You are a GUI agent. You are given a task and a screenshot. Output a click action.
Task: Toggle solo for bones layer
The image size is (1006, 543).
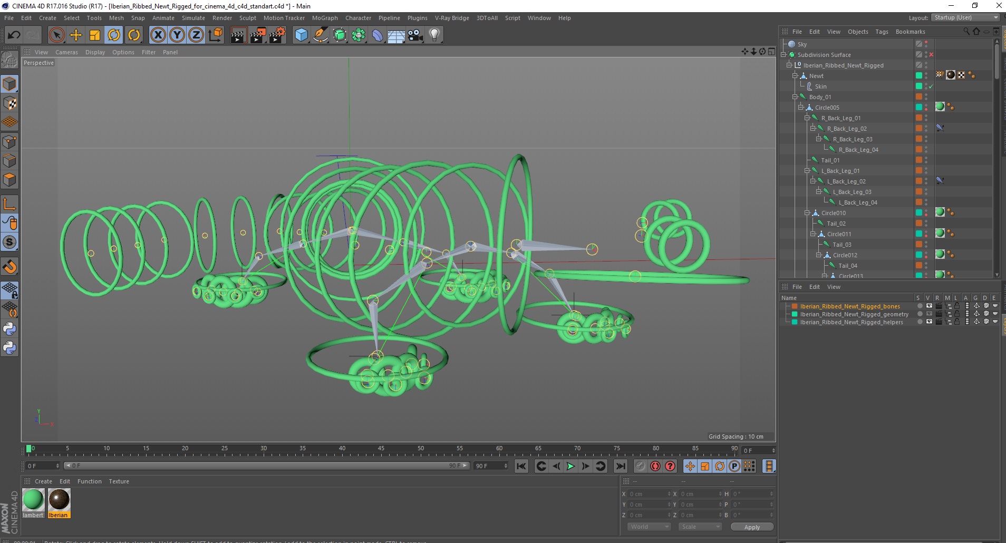(x=920, y=306)
